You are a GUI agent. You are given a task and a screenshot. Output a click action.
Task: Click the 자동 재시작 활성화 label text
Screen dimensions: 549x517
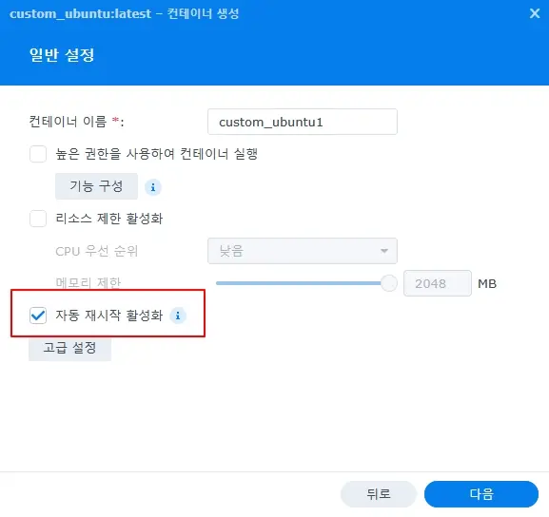point(109,316)
